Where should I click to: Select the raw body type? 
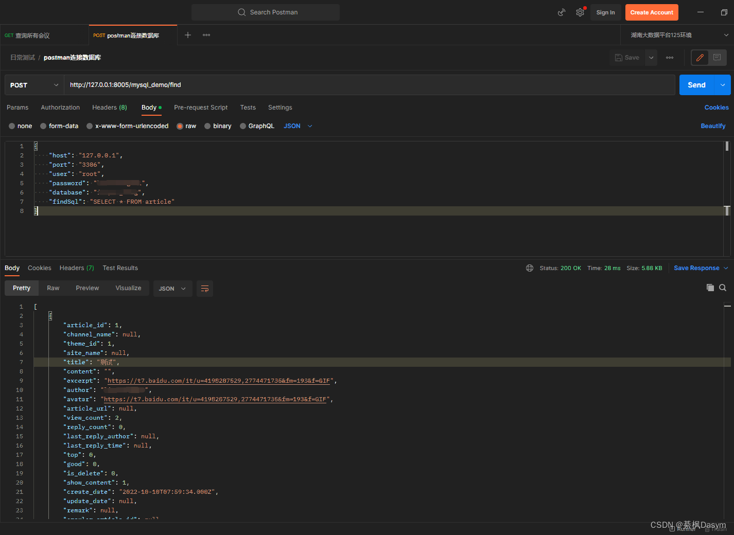[186, 126]
